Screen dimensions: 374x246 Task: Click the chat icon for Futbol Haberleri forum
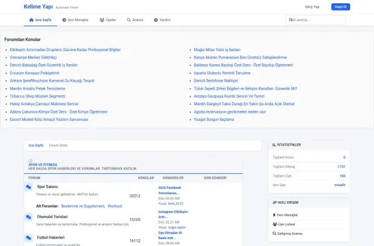click(x=29, y=238)
